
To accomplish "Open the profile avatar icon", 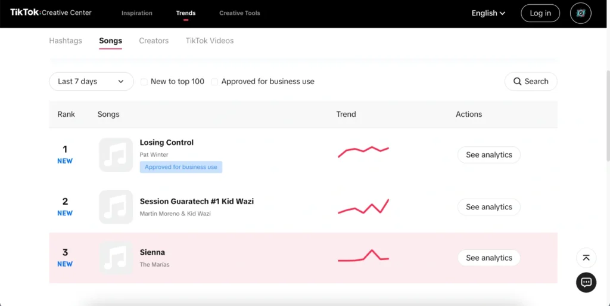I will click(x=580, y=13).
